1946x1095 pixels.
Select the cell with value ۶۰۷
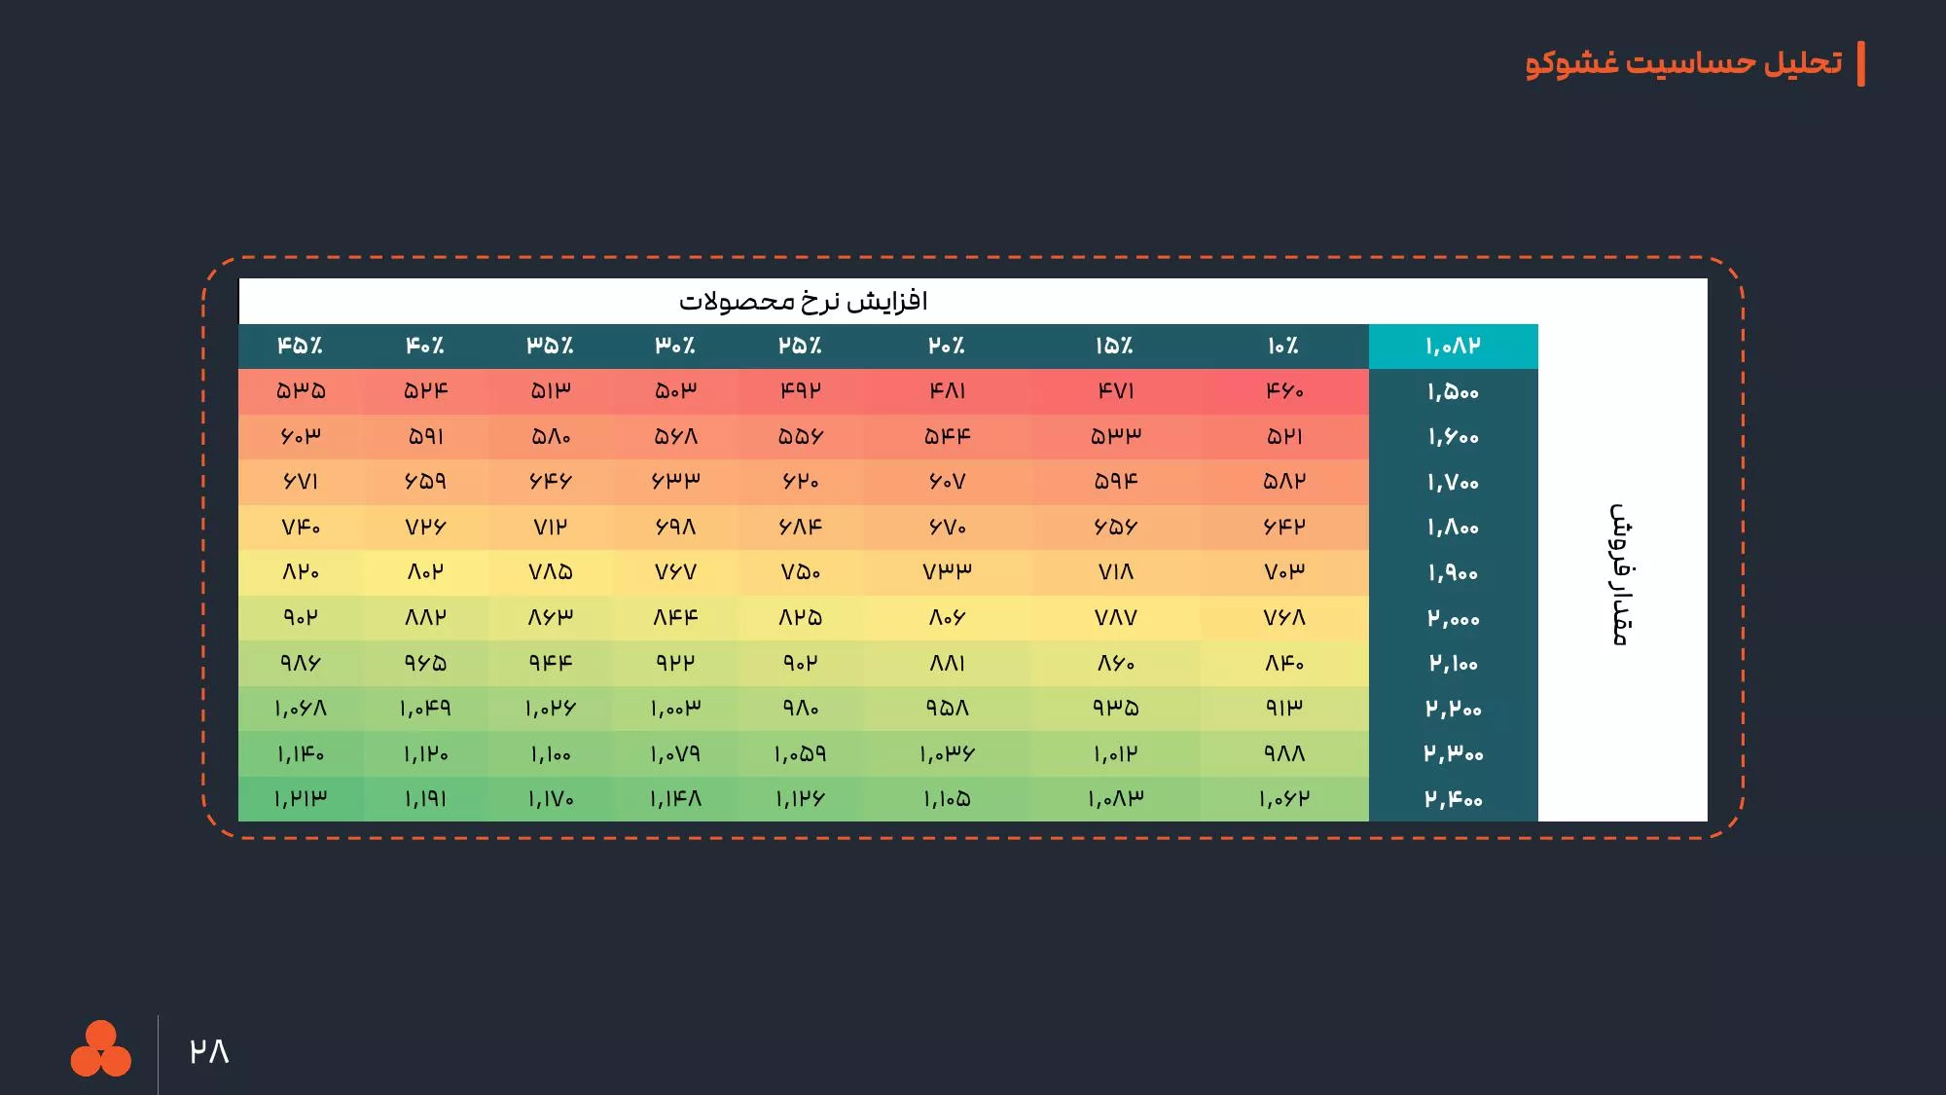pyautogui.click(x=947, y=482)
